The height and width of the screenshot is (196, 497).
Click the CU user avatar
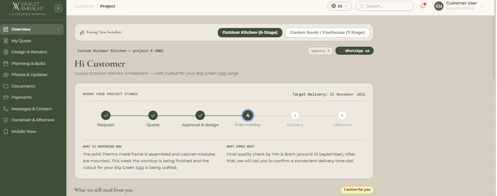click(439, 6)
